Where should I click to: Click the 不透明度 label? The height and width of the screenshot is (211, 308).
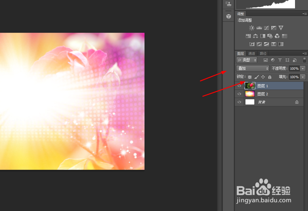(279, 69)
